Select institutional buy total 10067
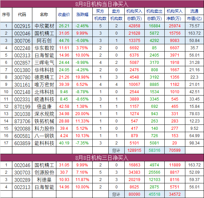The height and width of the screenshot is (198, 204). coord(134,85)
